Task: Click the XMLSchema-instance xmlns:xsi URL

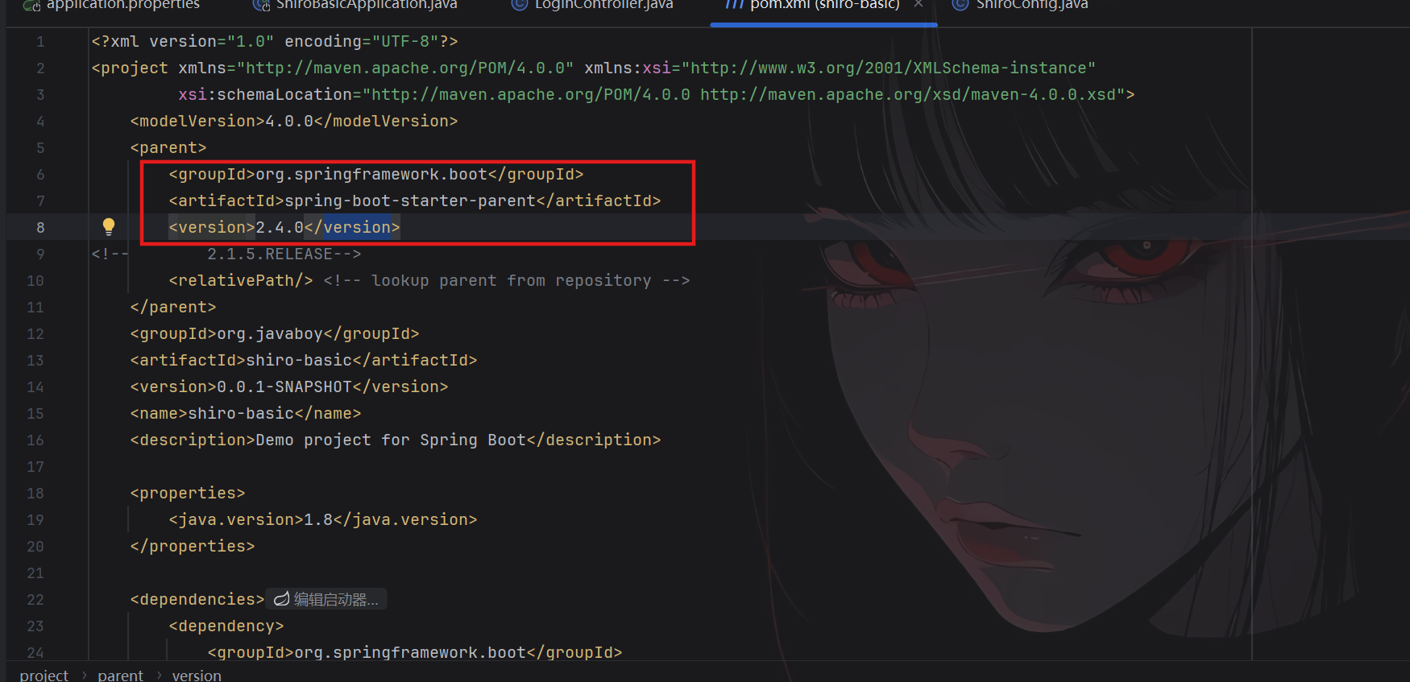Action: tap(889, 68)
